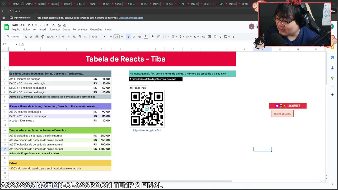Image resolution: width=338 pixels, height=190 pixels.
Task: Insert a chart from the toolbar
Action: coord(215,37)
